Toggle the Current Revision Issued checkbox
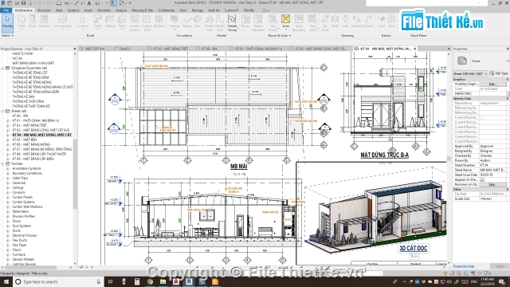510x287 pixels. tap(482, 117)
